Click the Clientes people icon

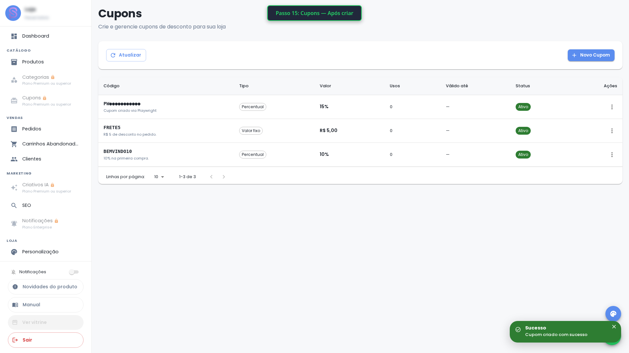14,159
